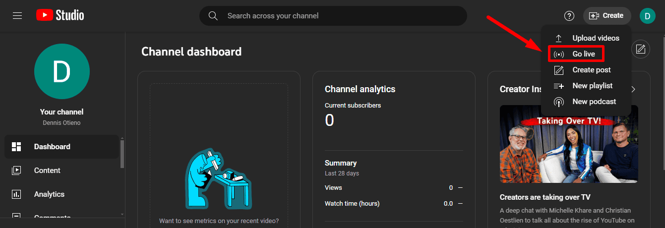
Task: Click the large channel profile picture
Action: click(62, 71)
